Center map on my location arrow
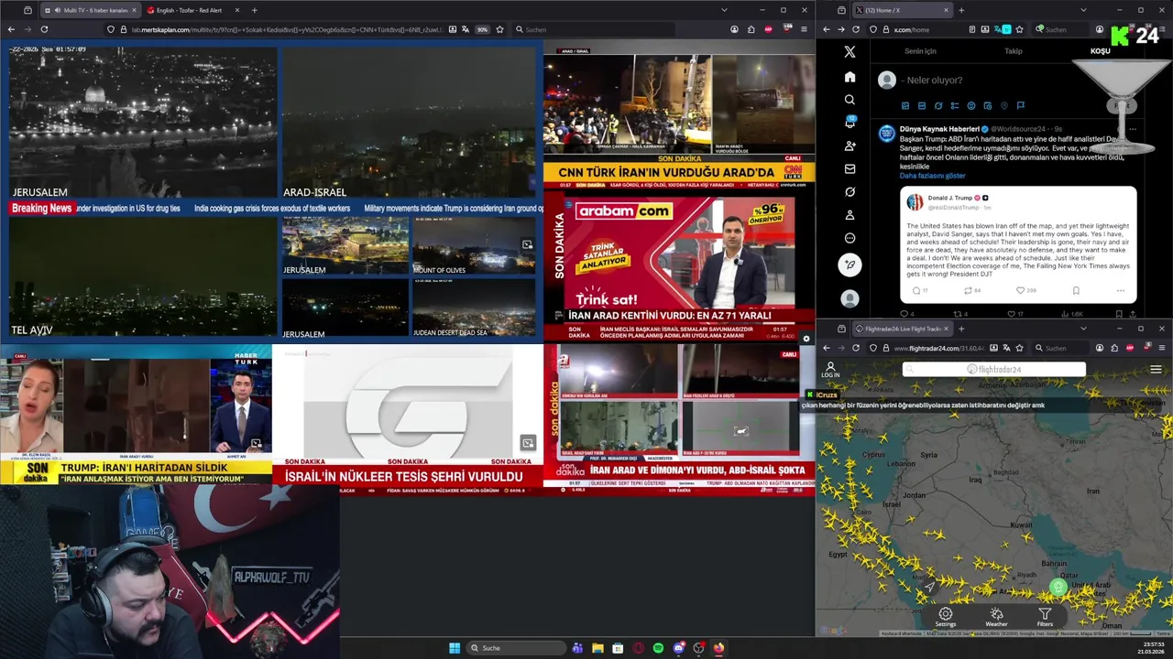This screenshot has height=659, width=1173. click(929, 587)
